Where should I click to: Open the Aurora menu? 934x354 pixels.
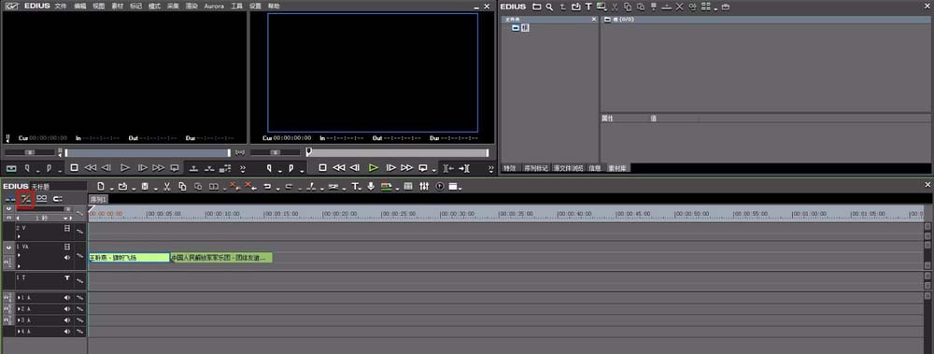[214, 6]
